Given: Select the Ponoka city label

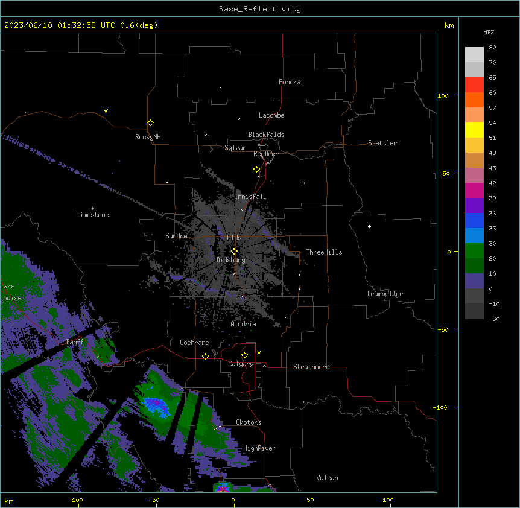Looking at the screenshot, I should pyautogui.click(x=290, y=82).
